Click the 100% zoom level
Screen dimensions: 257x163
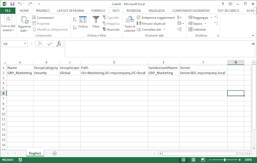(x=248, y=160)
